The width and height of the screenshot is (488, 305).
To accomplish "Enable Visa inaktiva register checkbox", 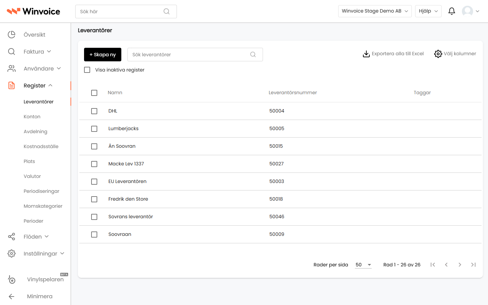I will 87,70.
